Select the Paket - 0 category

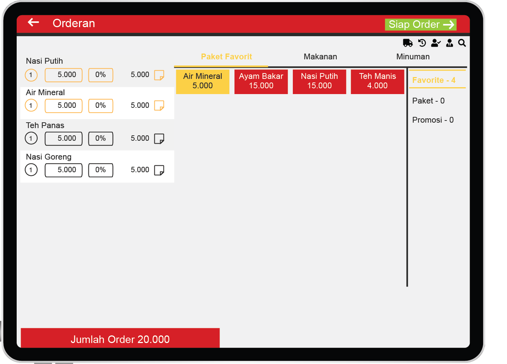[x=428, y=101]
